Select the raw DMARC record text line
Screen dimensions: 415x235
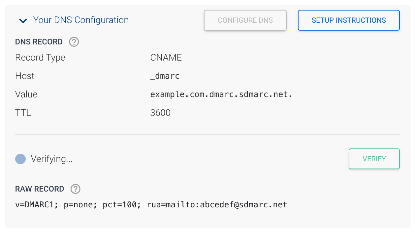click(151, 204)
